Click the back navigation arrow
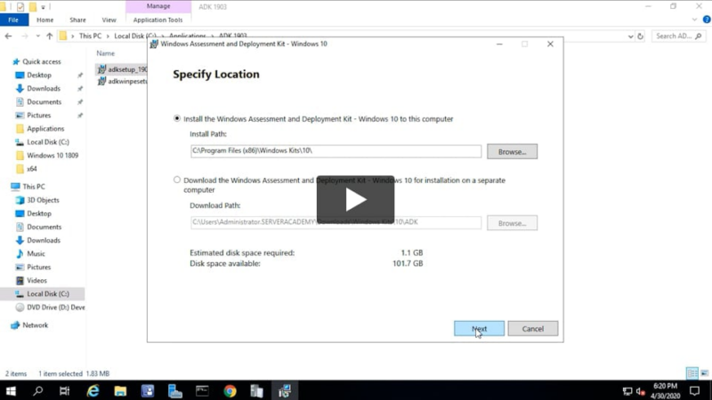Viewport: 712px width, 400px height. tap(9, 36)
